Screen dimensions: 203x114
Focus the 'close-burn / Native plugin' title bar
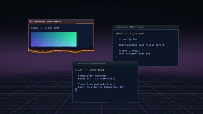[x=146, y=27]
